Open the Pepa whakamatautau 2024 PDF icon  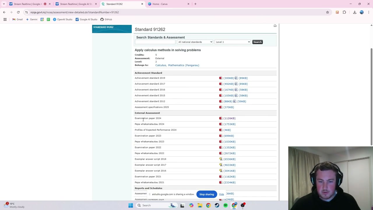[221, 124]
